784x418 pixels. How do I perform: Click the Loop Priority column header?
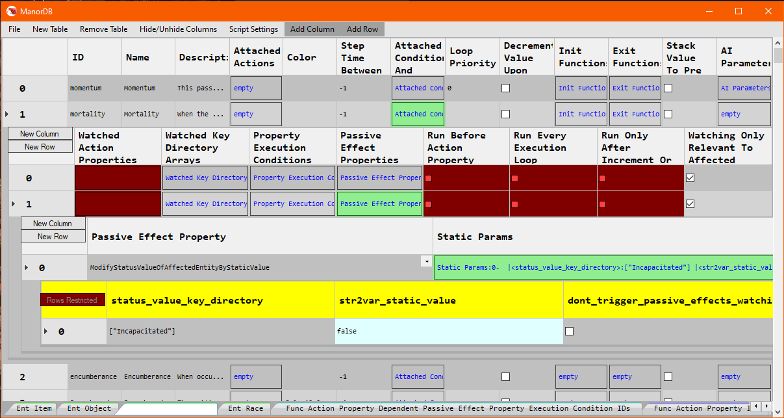[472, 57]
